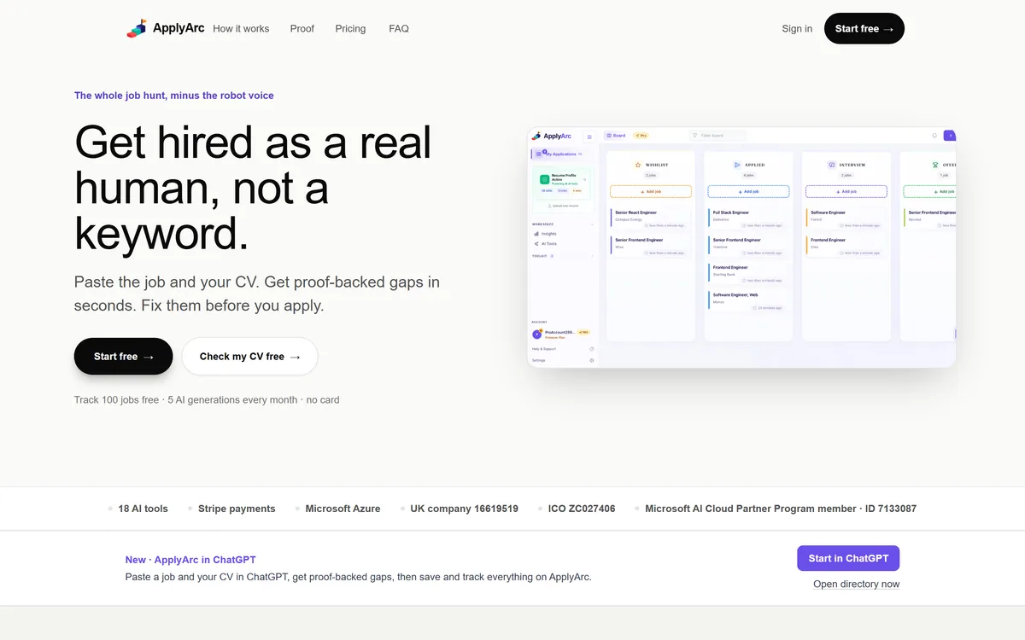Screen dimensions: 1025x640
Task: Open the Open directory now link
Action: [x=856, y=584]
